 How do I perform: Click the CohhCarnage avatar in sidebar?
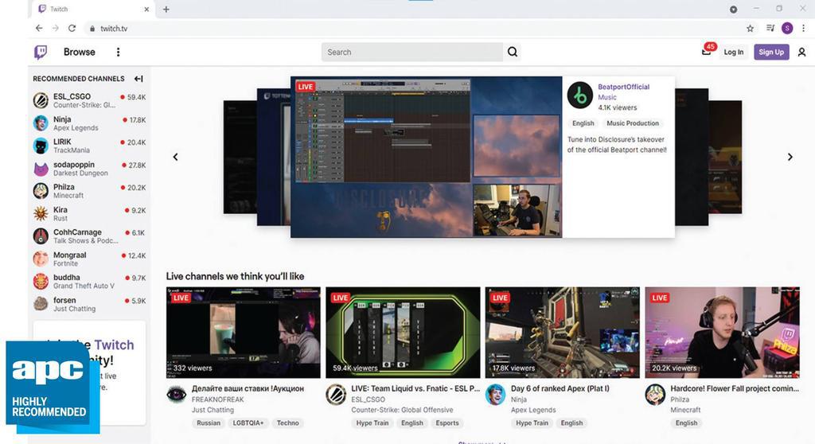(x=41, y=236)
